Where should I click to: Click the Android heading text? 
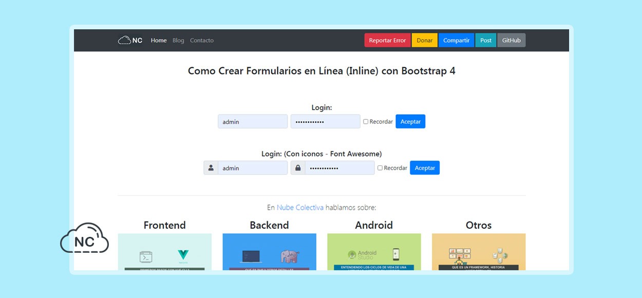[374, 225]
